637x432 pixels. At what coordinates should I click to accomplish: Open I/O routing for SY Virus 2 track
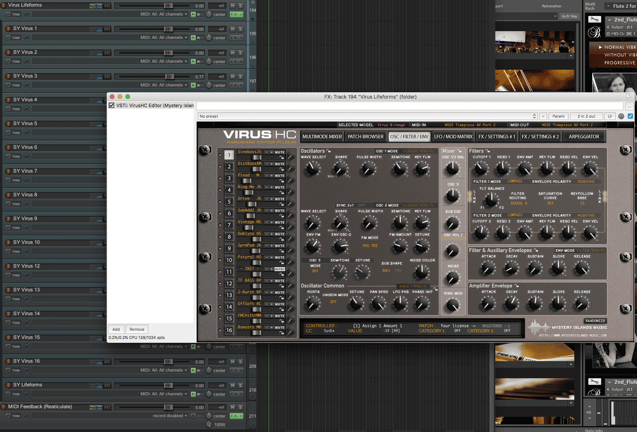(107, 53)
